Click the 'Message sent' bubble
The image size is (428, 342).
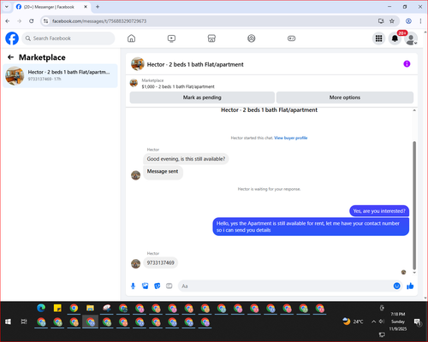pos(163,172)
